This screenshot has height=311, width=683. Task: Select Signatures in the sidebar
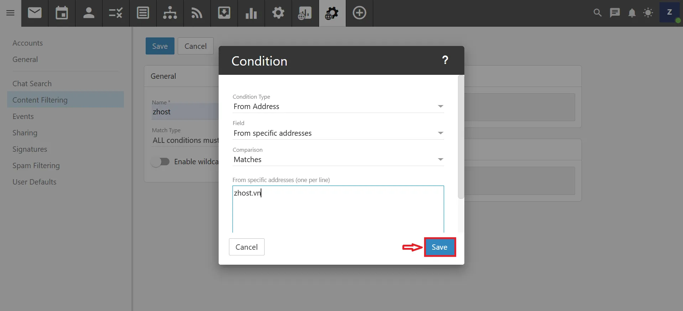(30, 149)
